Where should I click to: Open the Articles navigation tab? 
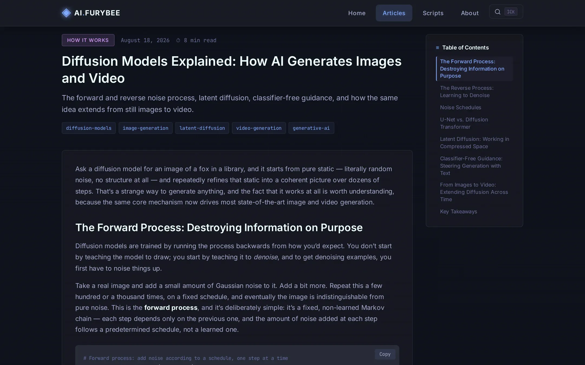tap(394, 13)
